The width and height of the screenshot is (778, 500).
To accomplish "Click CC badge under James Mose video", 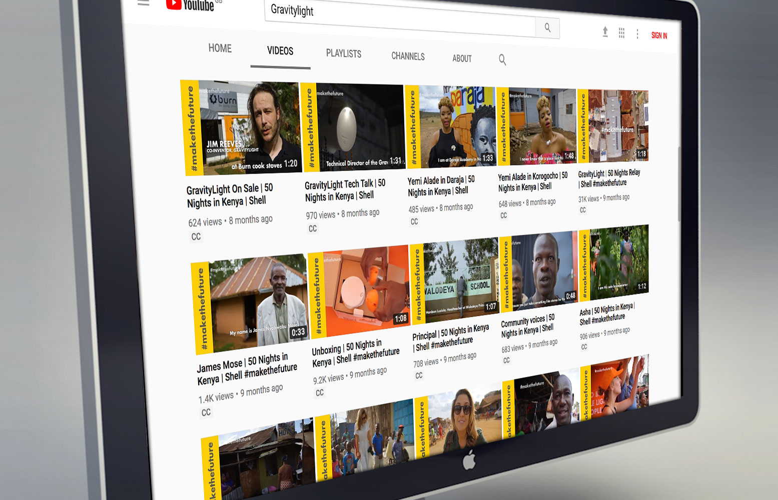I will click(x=206, y=412).
